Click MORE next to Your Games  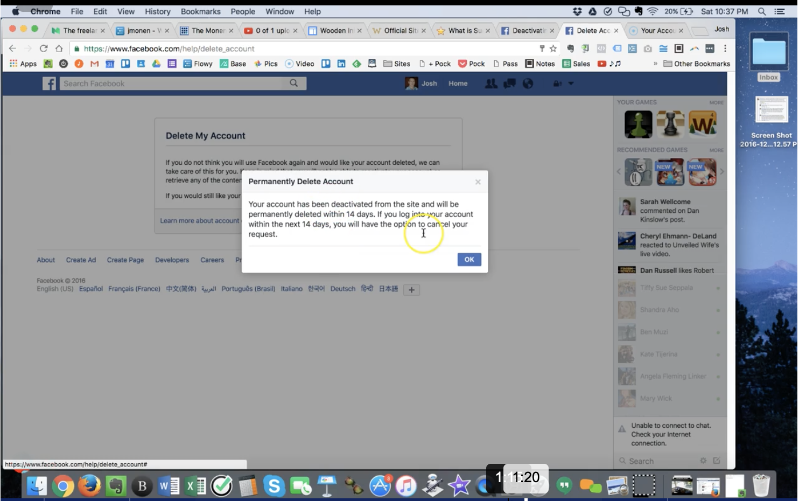point(716,102)
